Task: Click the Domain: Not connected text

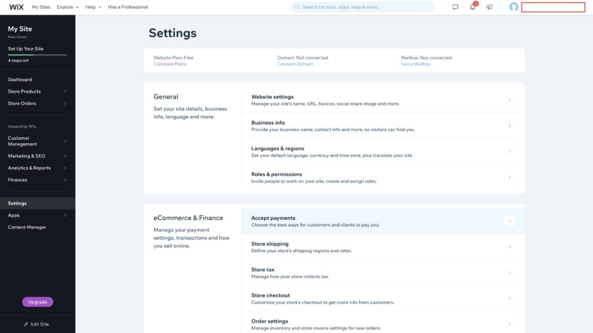Action: (302, 57)
